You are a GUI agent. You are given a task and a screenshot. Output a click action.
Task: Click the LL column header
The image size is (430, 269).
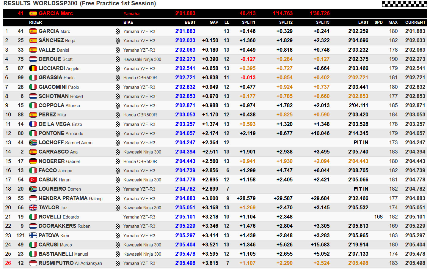tap(227, 22)
